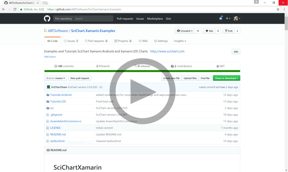Open the MIT license link
The width and height of the screenshot is (288, 172).
pyautogui.click(x=220, y=66)
